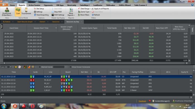Viewport: 195px width, 109px height.
Task: Switch to Active Session tab
Action: coord(34,5)
